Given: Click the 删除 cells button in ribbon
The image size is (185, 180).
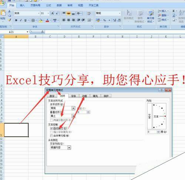Looking at the screenshot, I should [x=163, y=16].
